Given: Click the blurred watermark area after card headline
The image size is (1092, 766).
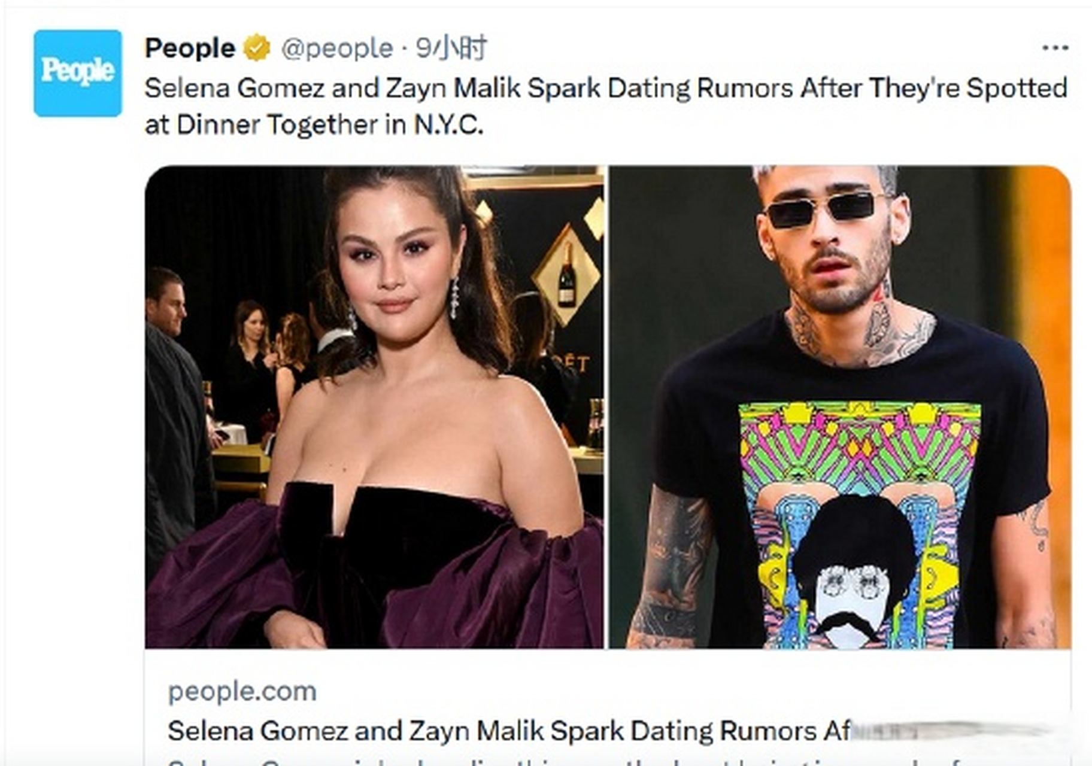Looking at the screenshot, I should [952, 731].
